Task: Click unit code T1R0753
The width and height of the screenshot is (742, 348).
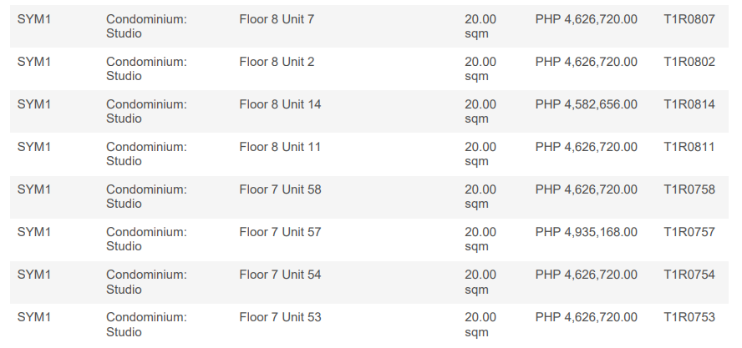Action: [689, 317]
